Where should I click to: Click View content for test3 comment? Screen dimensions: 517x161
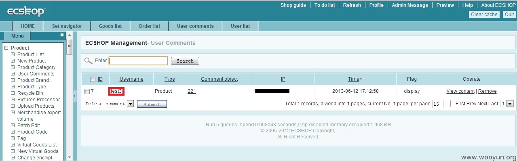[x=460, y=91]
